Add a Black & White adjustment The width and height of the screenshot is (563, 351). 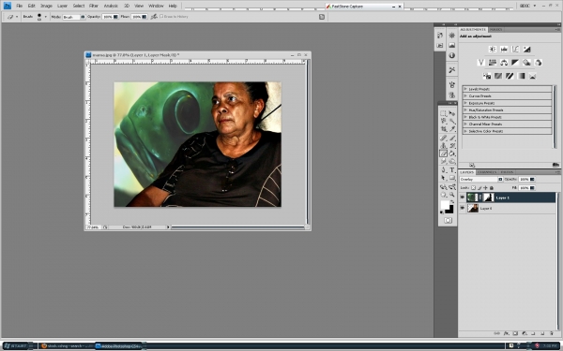coord(515,63)
